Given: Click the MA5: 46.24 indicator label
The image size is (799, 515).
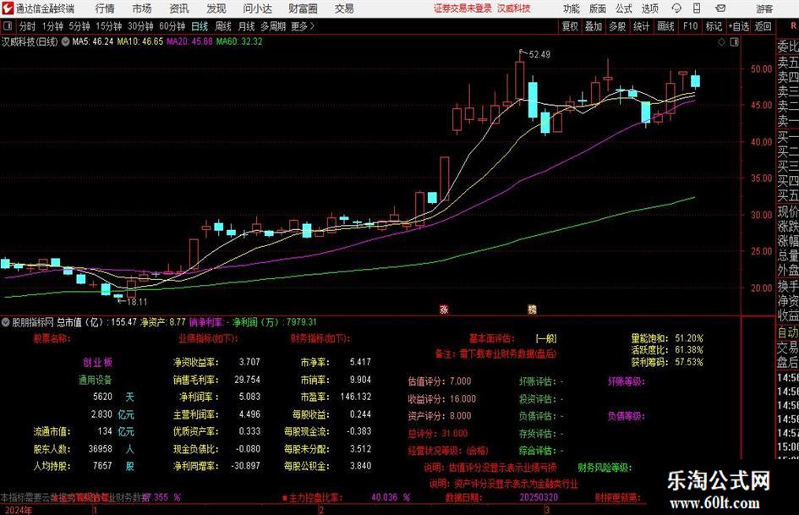Looking at the screenshot, I should click(x=93, y=41).
